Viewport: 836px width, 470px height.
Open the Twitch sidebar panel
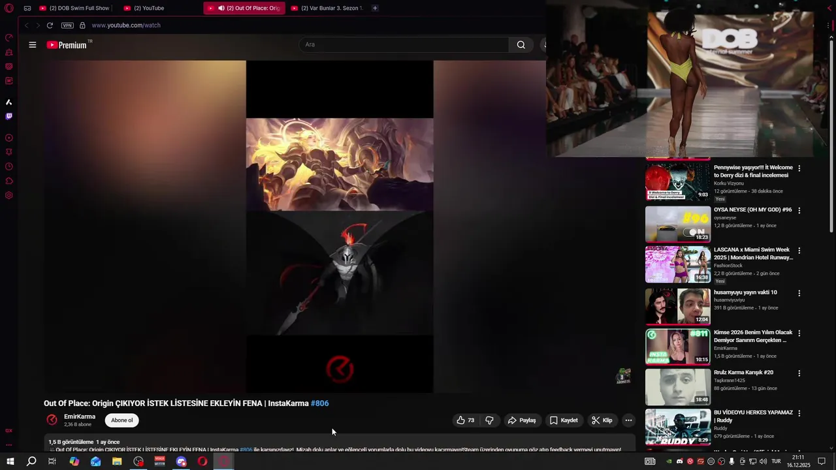tap(8, 116)
